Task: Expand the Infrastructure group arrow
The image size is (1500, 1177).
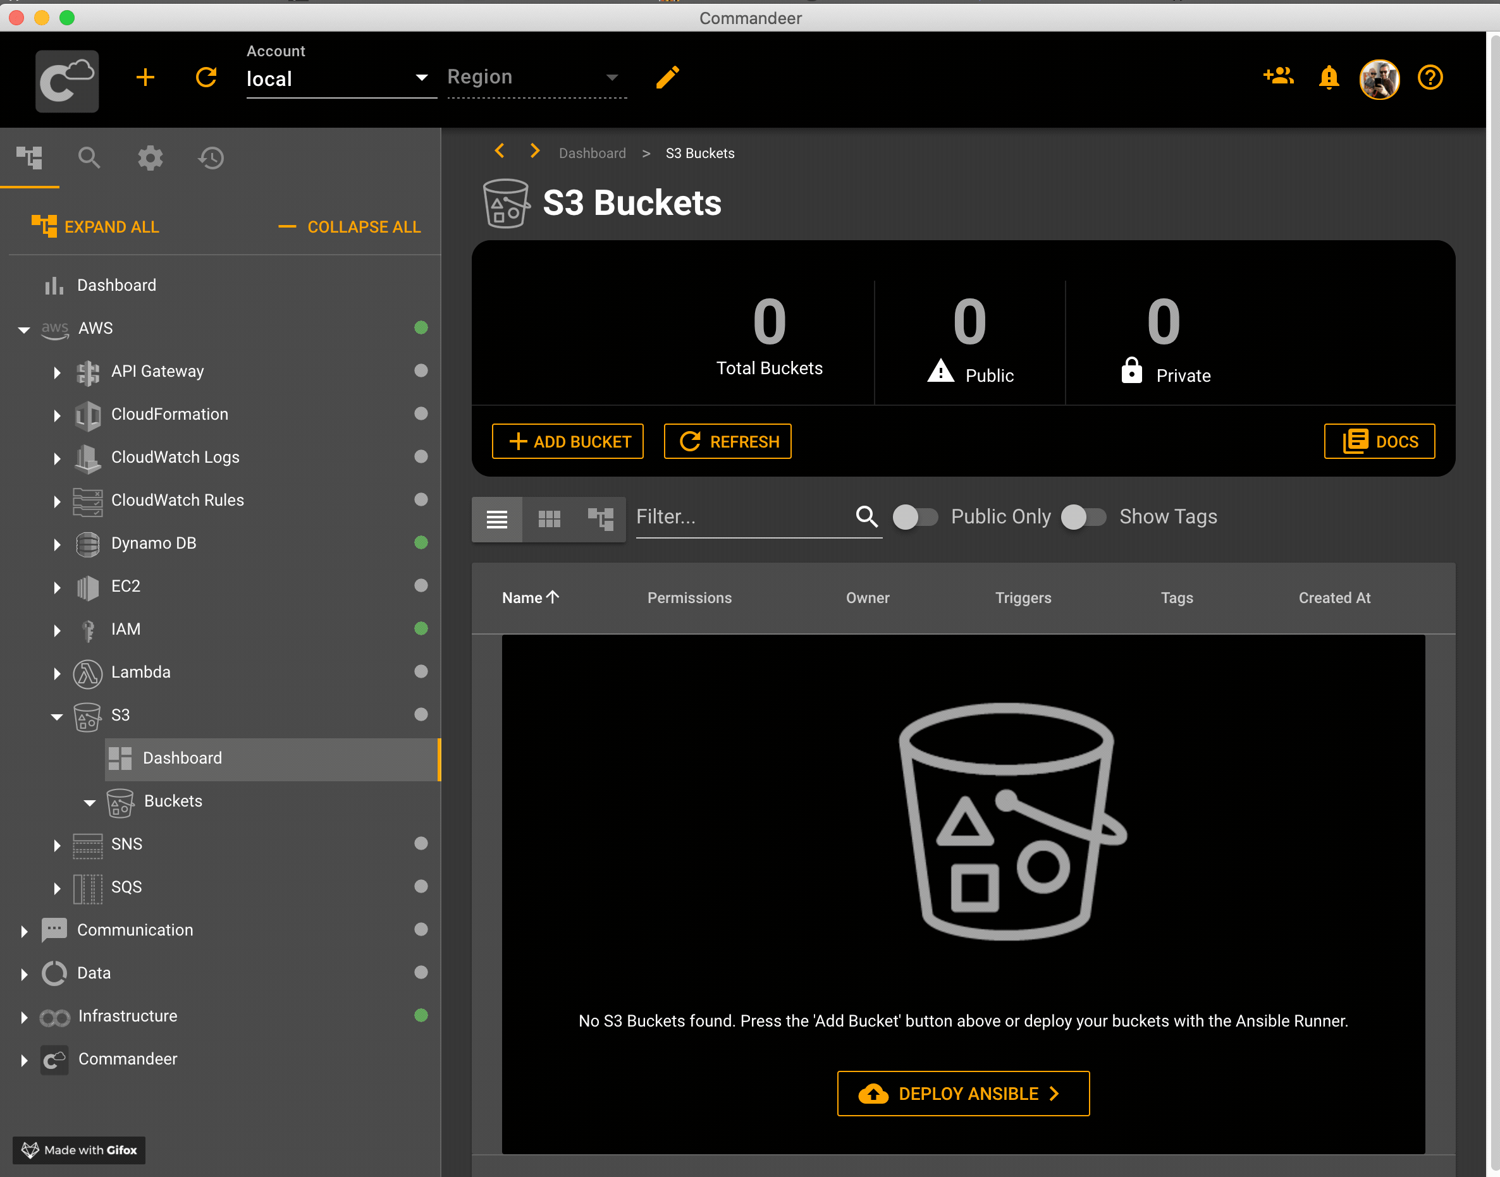Action: pos(24,1017)
